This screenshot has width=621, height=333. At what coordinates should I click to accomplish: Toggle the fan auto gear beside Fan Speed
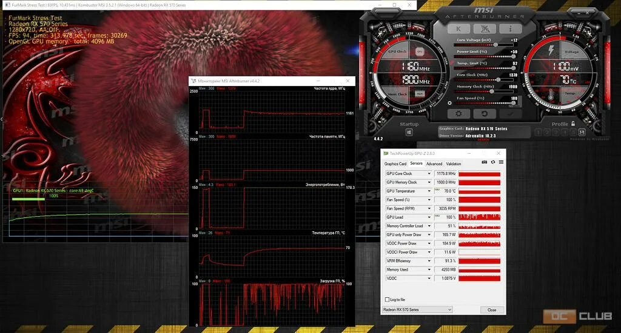tap(449, 103)
